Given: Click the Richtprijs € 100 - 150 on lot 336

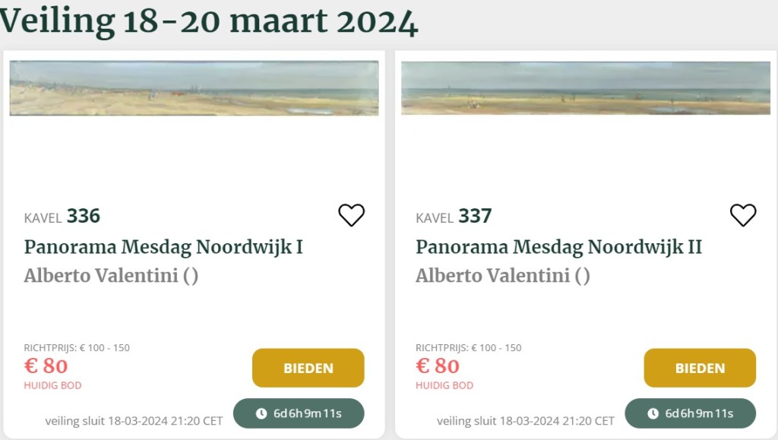Looking at the screenshot, I should [77, 348].
